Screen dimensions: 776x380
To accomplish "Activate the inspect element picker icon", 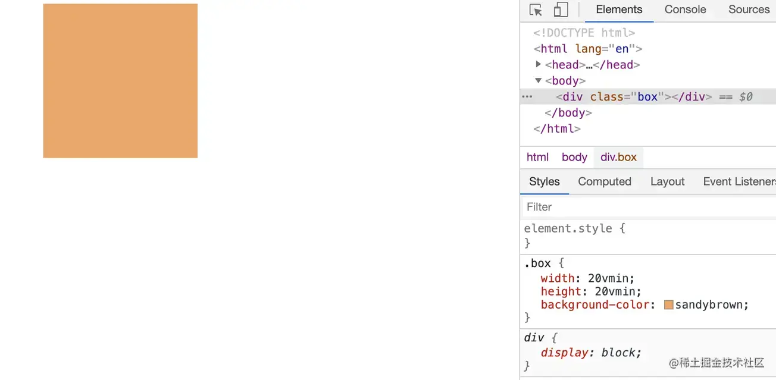I will (x=536, y=10).
